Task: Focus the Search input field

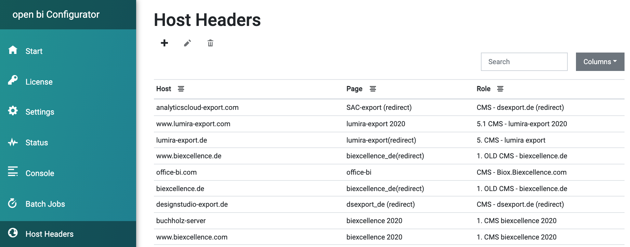Action: (524, 62)
